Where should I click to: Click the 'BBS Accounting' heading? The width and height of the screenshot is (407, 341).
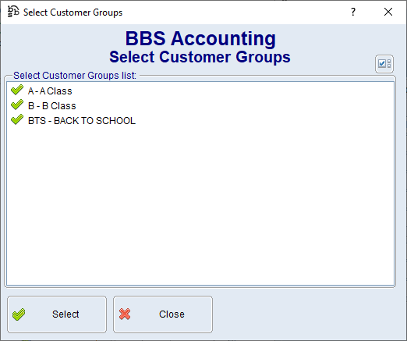pos(200,38)
